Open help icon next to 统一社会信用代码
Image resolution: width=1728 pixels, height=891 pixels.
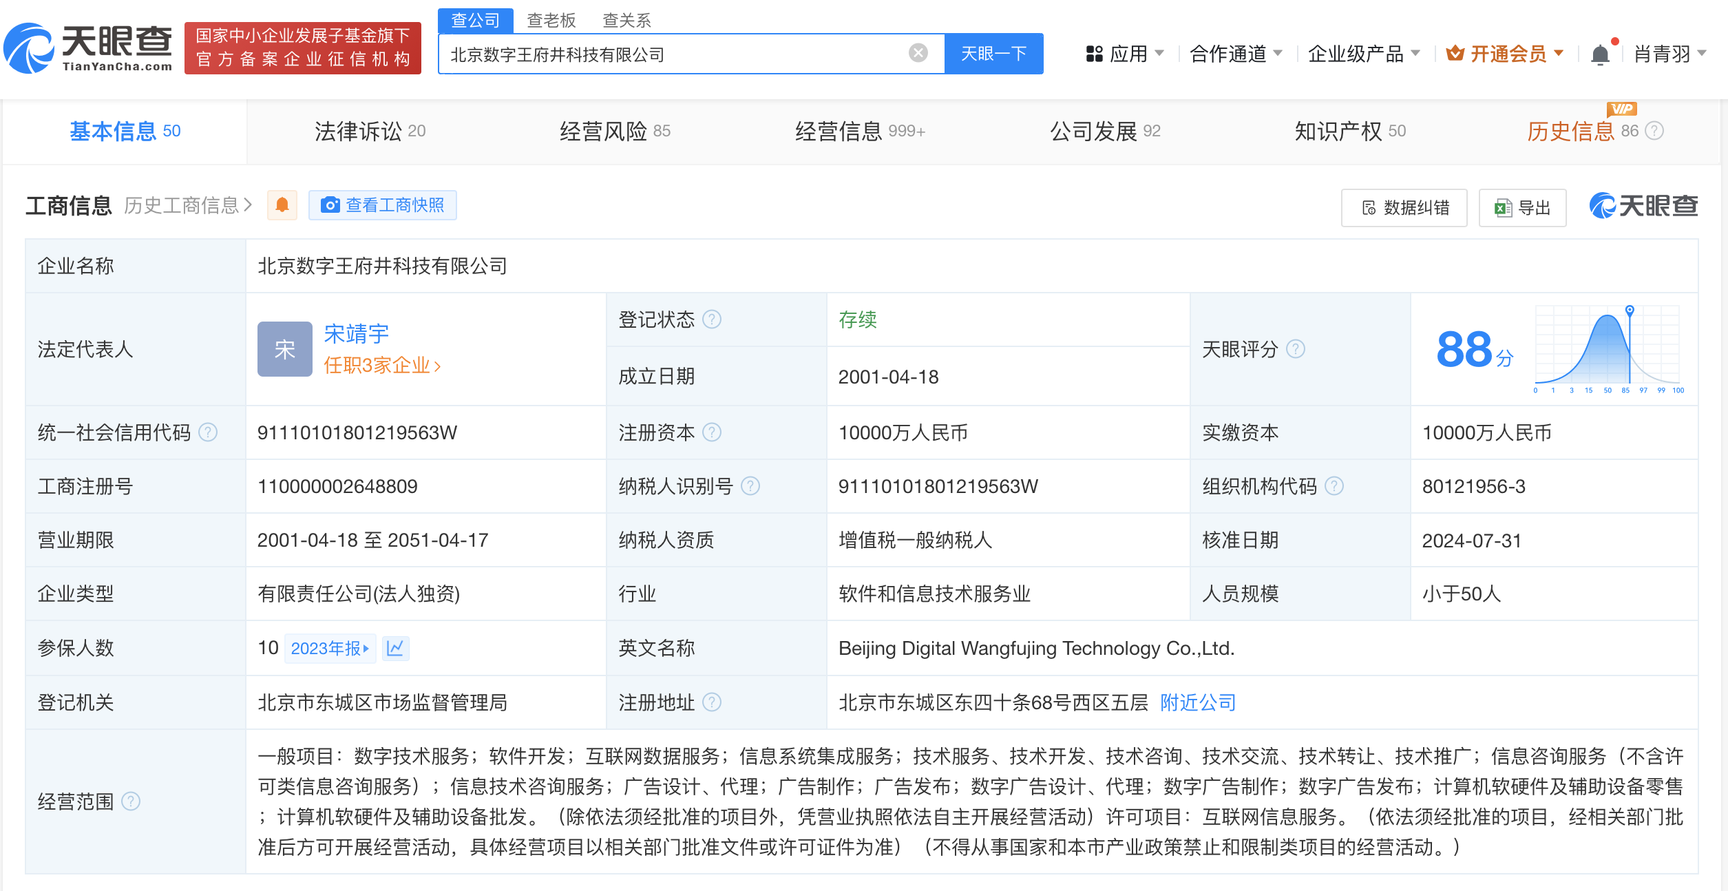pyautogui.click(x=208, y=432)
